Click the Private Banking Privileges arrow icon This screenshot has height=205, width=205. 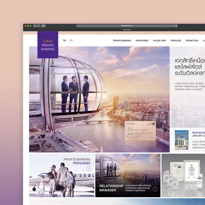pos(88,169)
